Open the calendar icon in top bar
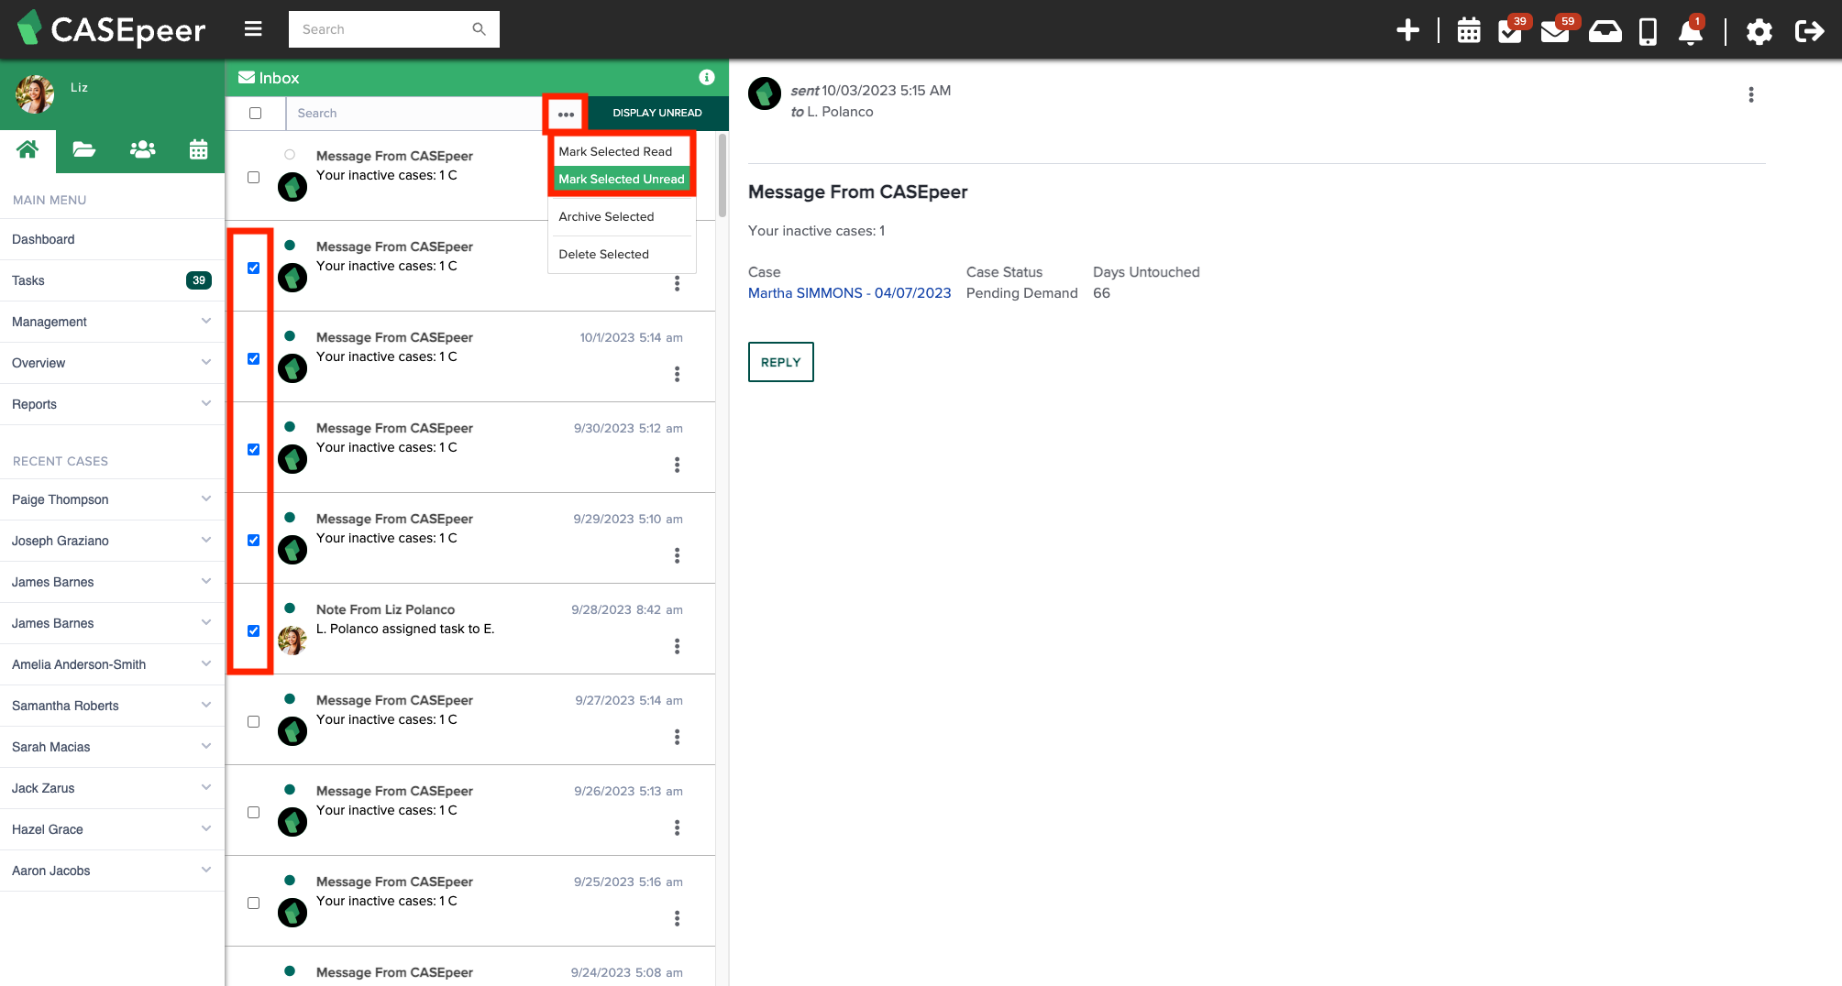 (1469, 30)
